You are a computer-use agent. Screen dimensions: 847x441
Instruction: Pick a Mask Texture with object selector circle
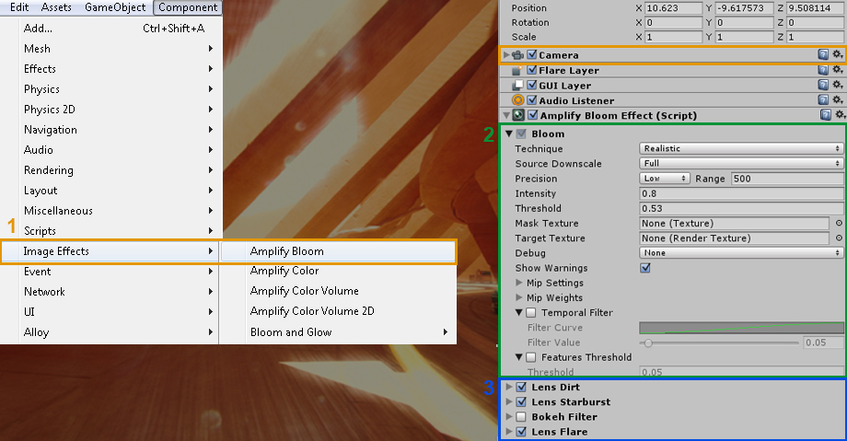pyautogui.click(x=839, y=223)
